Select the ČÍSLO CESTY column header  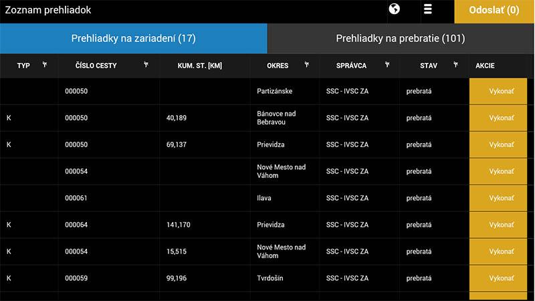(96, 66)
